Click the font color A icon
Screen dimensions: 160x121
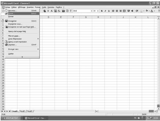pos(152,11)
